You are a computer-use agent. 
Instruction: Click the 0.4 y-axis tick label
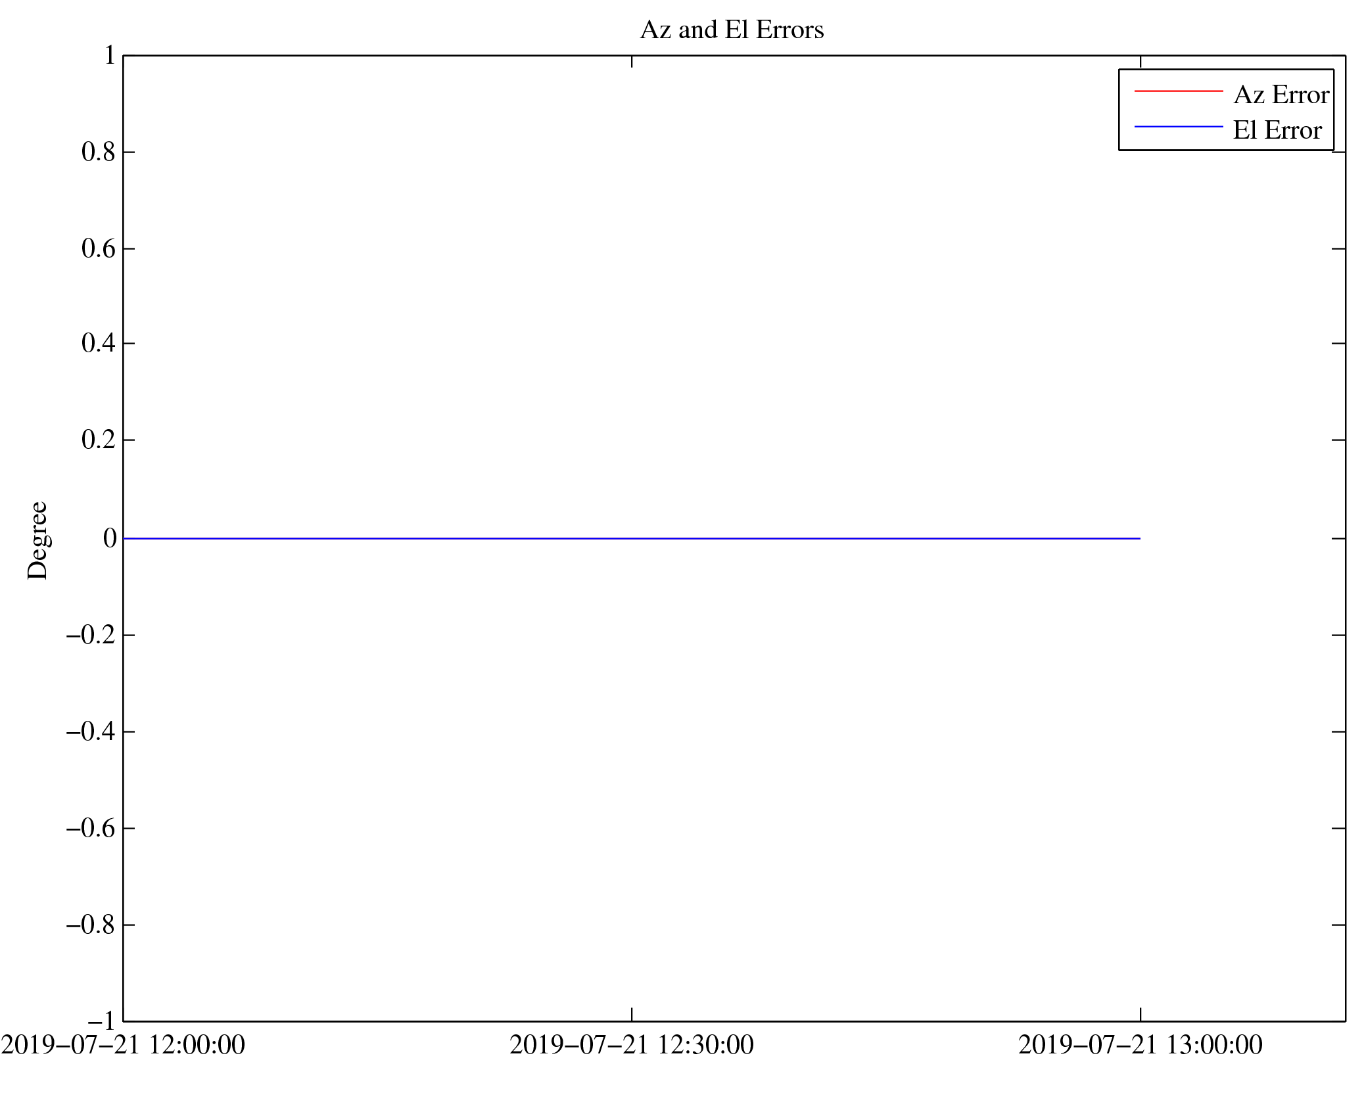98,343
